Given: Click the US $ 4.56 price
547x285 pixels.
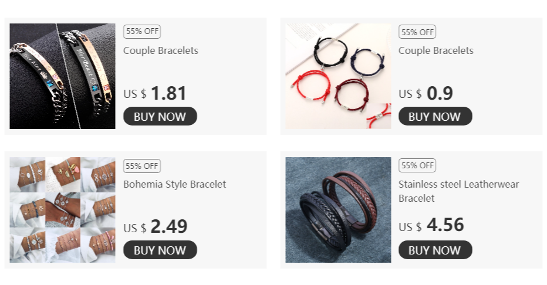Looking at the screenshot, I should click(431, 225).
